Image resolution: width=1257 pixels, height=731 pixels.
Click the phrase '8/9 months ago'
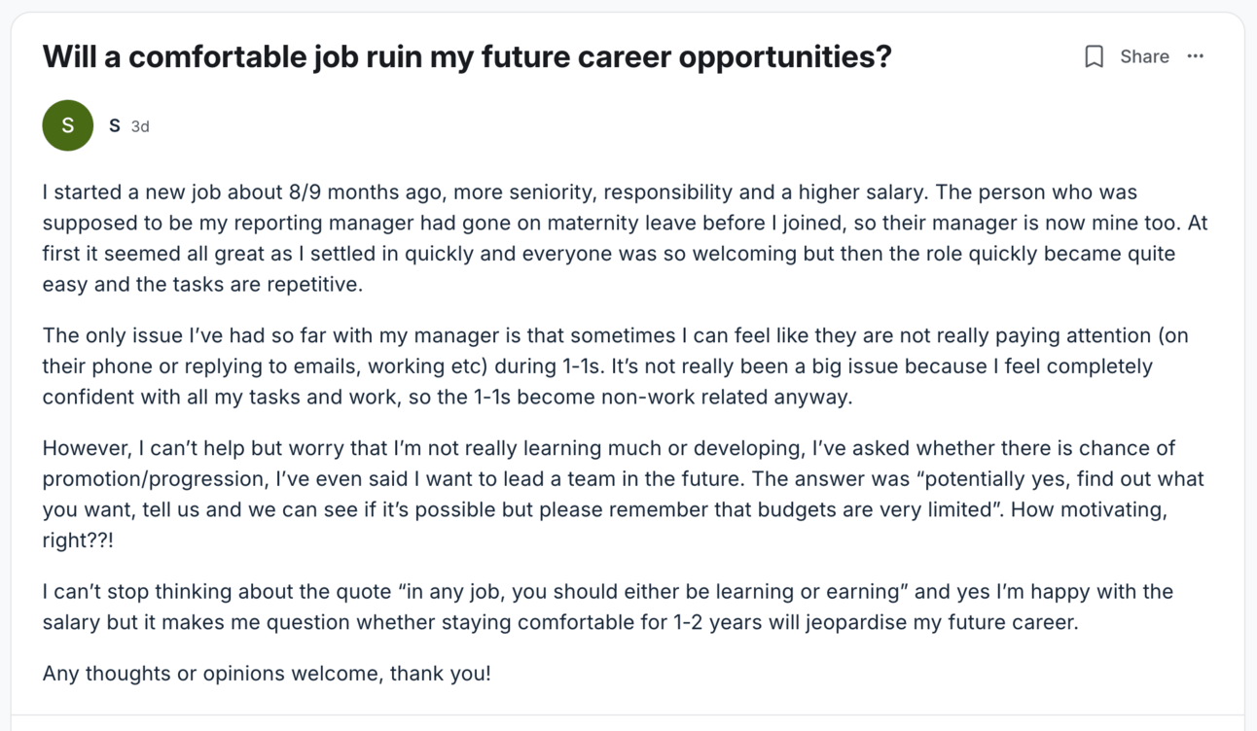point(367,192)
